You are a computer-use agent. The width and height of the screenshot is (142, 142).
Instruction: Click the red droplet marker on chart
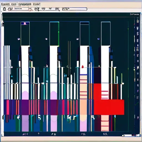click(83, 67)
